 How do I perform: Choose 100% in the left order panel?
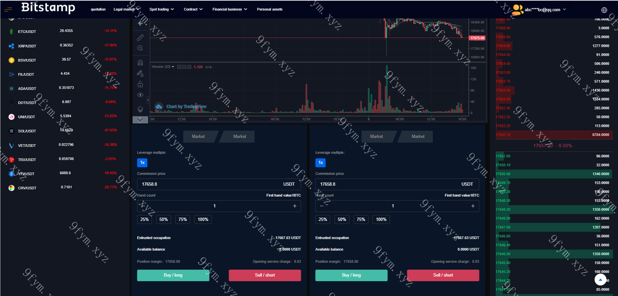tap(203, 219)
